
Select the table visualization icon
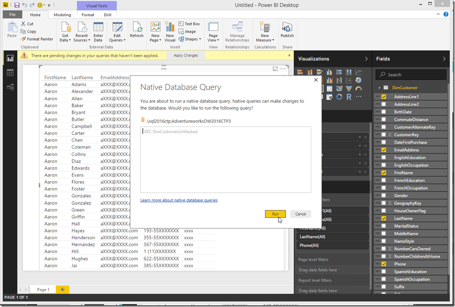tap(329, 89)
